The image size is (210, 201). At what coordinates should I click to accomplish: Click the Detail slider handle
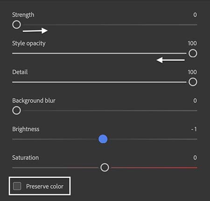click(193, 82)
